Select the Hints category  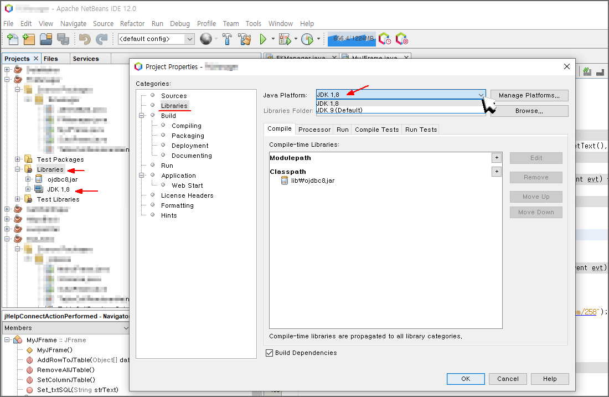(169, 215)
